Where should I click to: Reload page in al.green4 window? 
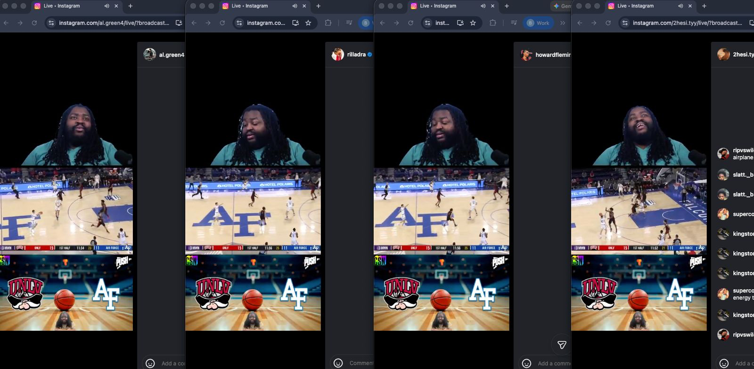(34, 23)
